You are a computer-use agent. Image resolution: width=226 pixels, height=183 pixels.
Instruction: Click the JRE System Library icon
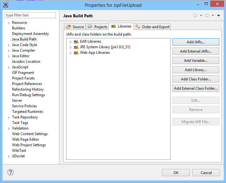coord(76,47)
